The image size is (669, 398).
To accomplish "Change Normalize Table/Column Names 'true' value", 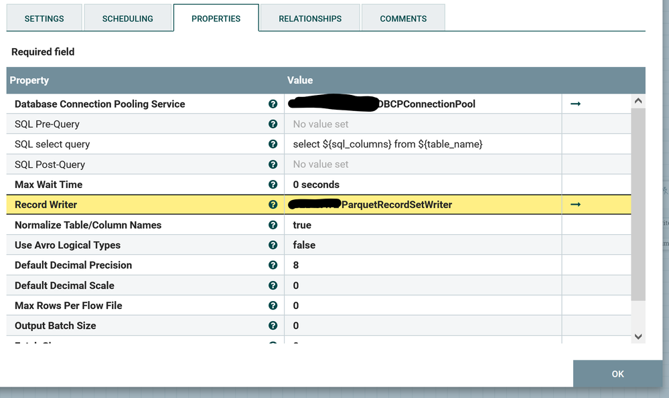I will click(423, 225).
